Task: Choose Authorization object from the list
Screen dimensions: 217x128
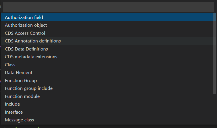Action: pyautogui.click(x=26, y=25)
